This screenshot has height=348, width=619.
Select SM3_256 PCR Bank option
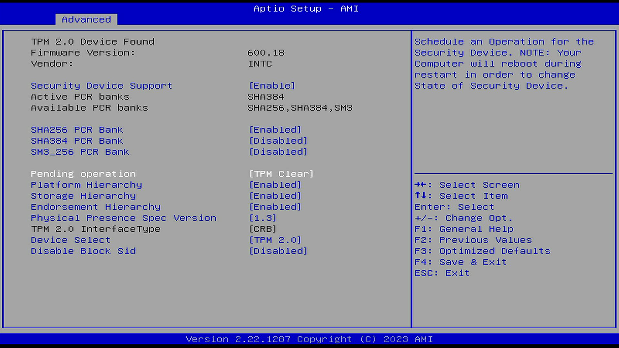point(80,152)
